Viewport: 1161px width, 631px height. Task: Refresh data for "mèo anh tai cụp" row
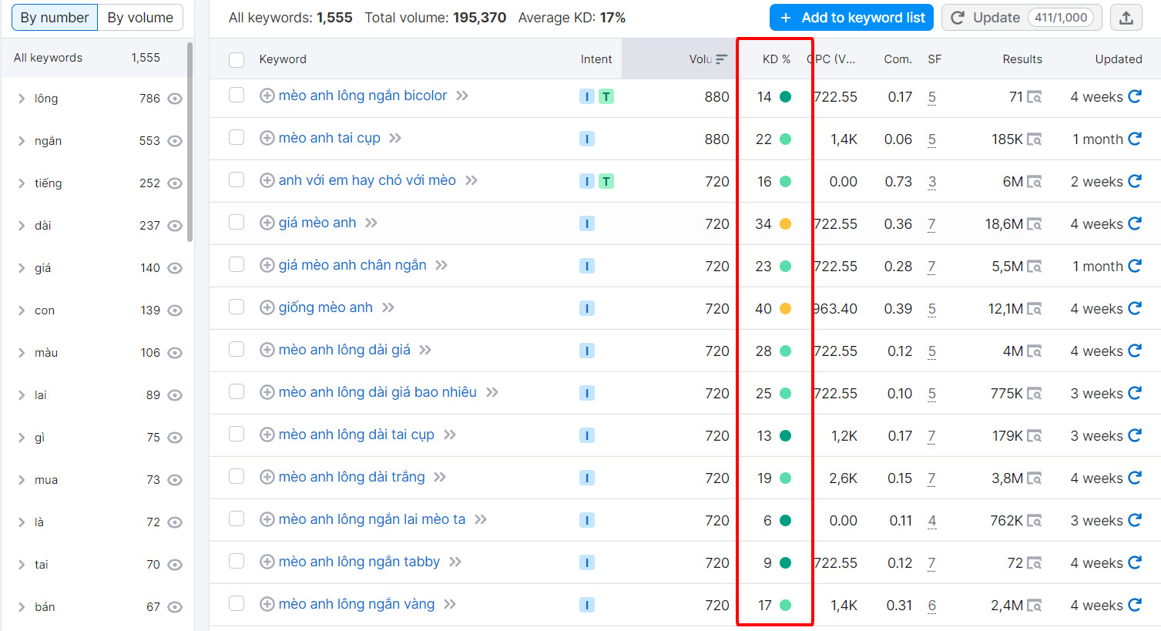(x=1134, y=139)
